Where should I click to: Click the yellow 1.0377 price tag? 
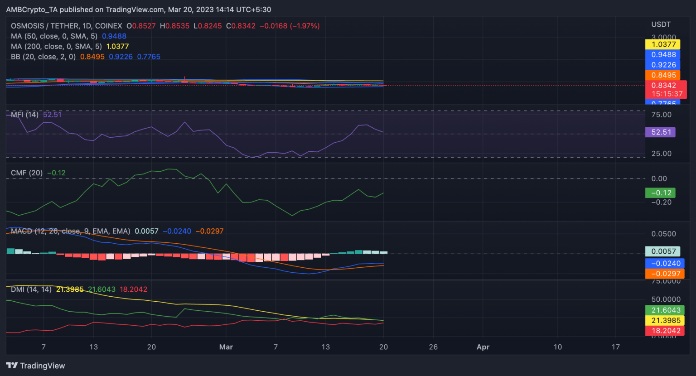[x=663, y=44]
